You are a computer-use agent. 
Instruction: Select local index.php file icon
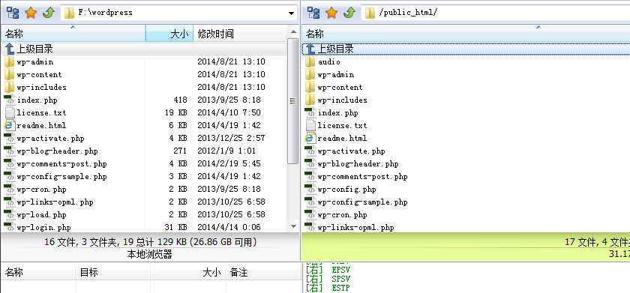coord(9,100)
